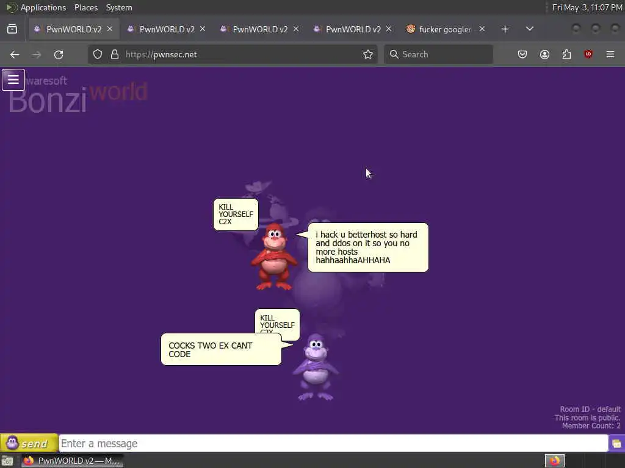Close the fourth PwnWORLD v2 tab
The image size is (625, 468).
389,29
